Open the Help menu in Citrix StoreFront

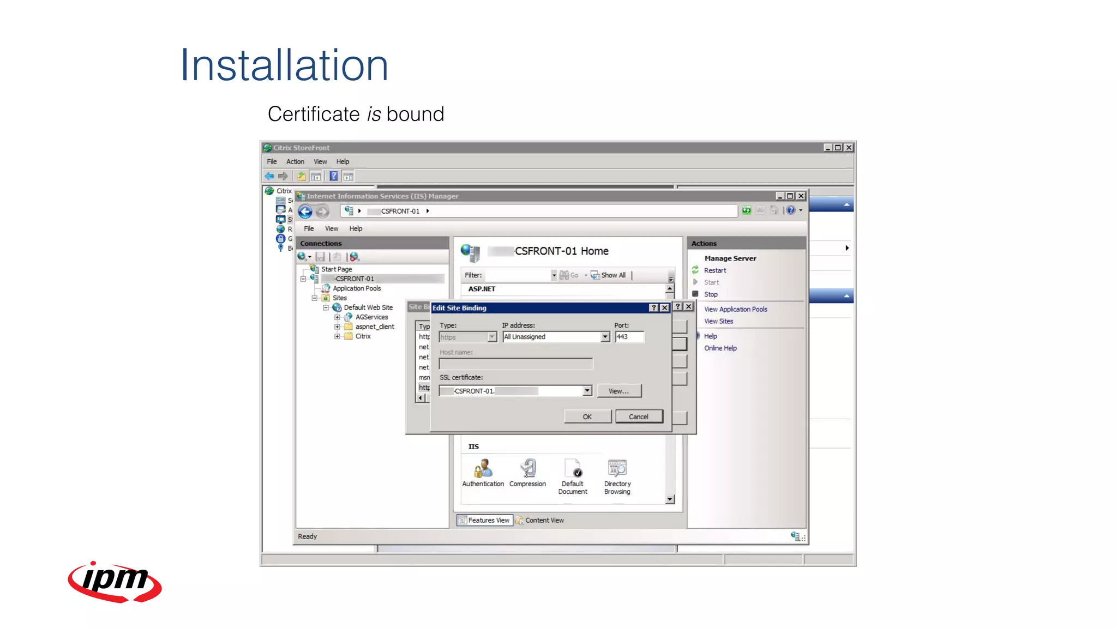coord(343,162)
